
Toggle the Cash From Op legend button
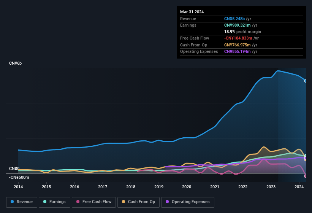point(138,202)
